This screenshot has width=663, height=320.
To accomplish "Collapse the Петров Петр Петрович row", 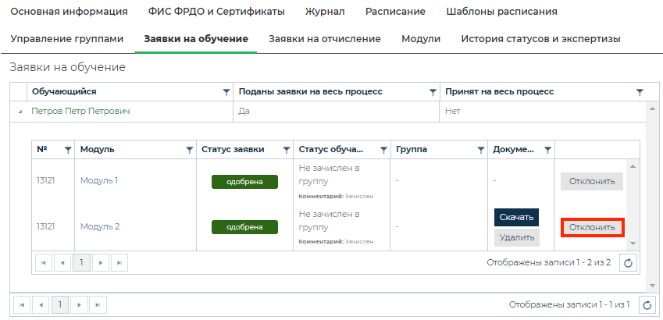I will (20, 112).
